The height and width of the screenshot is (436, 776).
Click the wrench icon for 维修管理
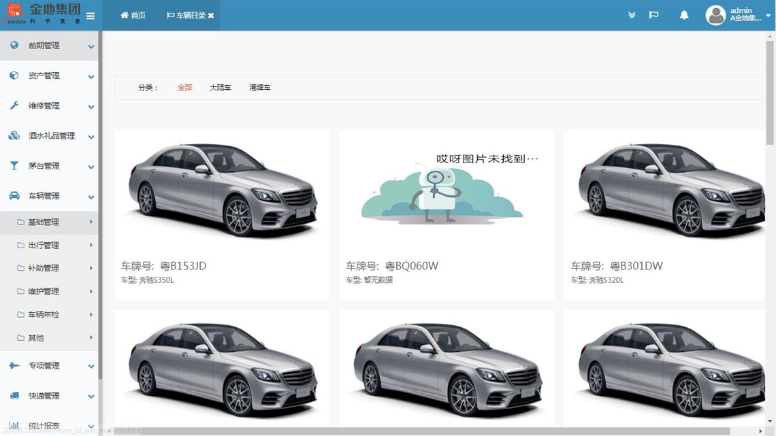(14, 105)
